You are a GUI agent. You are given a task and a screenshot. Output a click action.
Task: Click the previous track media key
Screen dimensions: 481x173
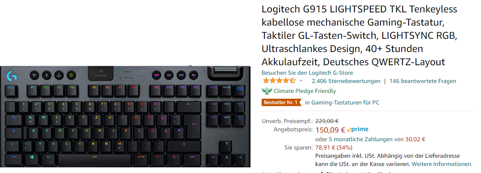tap(157, 75)
